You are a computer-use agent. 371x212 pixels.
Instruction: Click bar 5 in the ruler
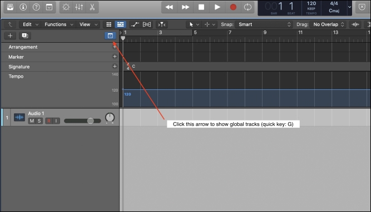195,32
